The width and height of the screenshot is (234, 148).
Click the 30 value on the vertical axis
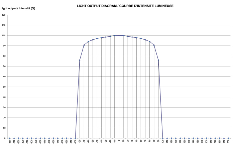(x=4, y=107)
